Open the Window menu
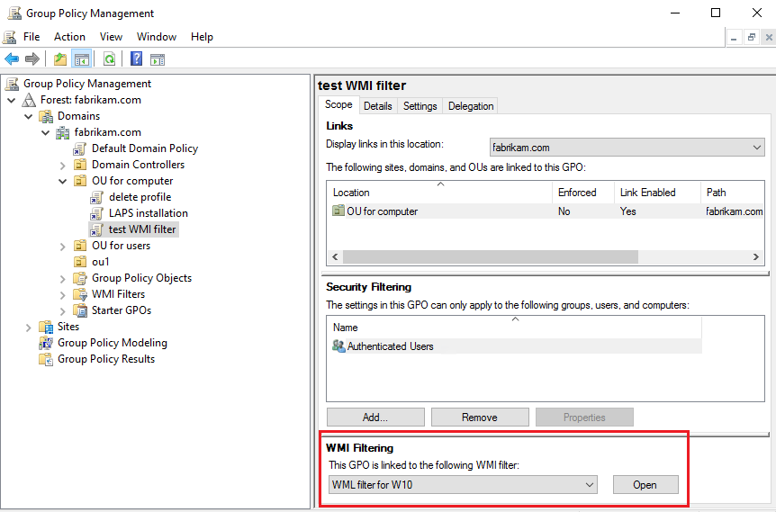 pos(157,37)
